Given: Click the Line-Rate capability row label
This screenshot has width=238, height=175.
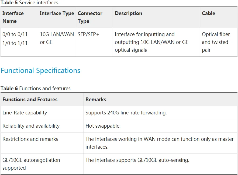Looking at the screenshot, I should pos(42,113).
